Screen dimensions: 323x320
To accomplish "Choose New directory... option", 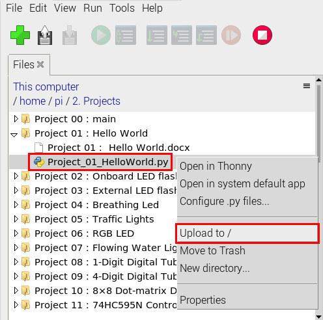I will tap(247, 269).
